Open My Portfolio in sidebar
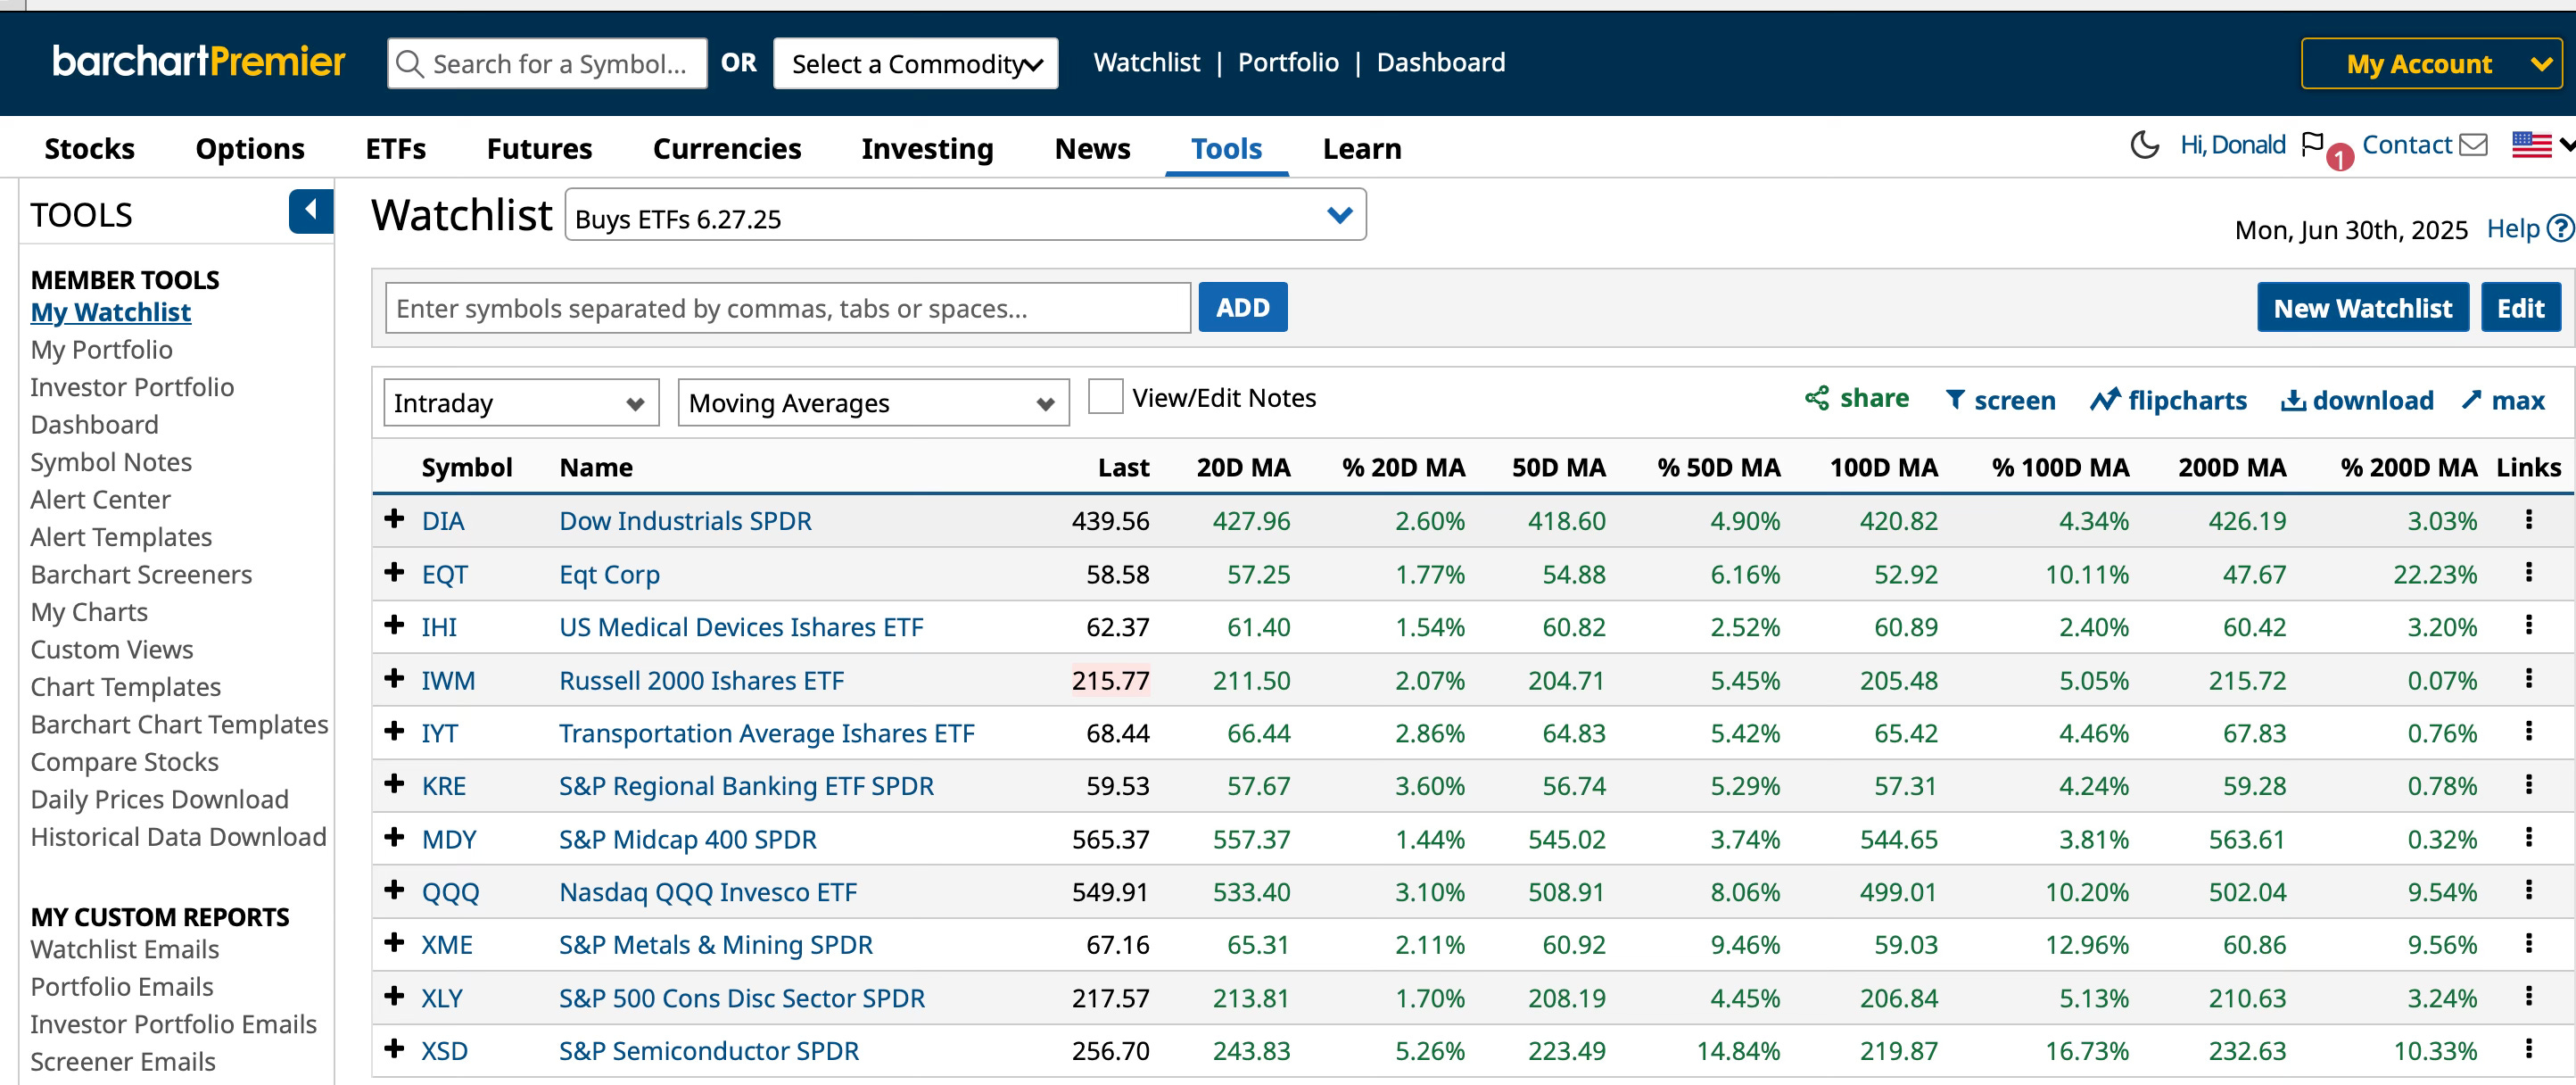2576x1085 pixels. tap(101, 350)
